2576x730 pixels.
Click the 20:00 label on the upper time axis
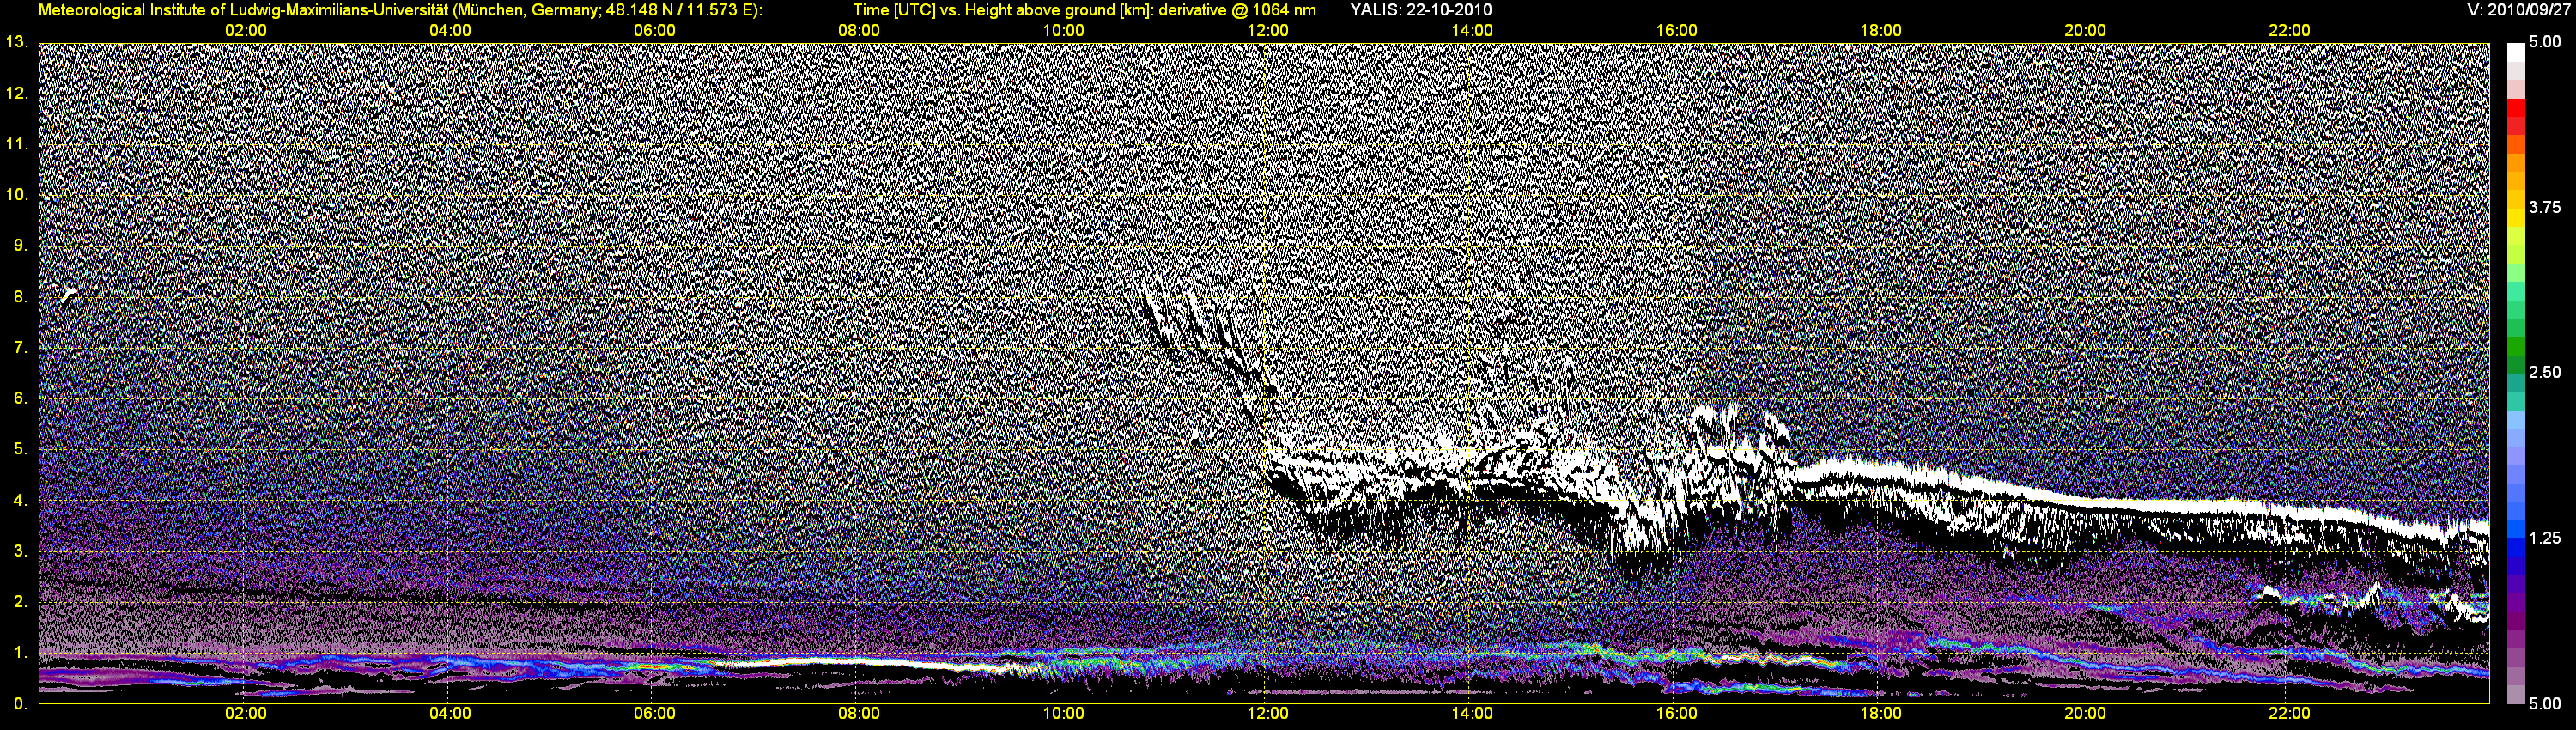pyautogui.click(x=2085, y=31)
